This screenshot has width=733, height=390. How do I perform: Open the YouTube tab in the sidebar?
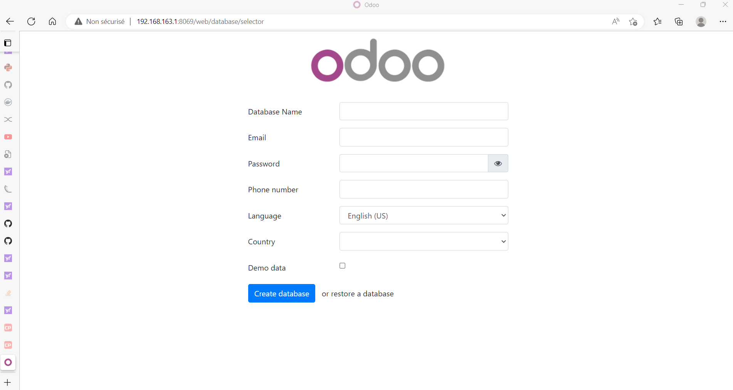(8, 136)
